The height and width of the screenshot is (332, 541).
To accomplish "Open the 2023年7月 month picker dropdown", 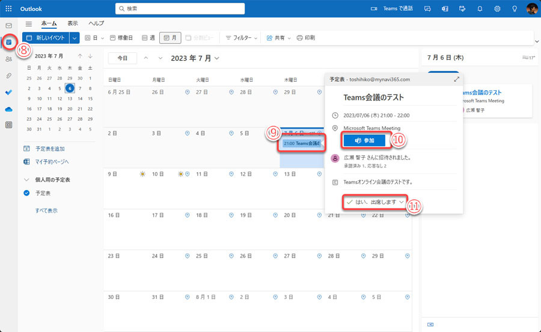I will (x=195, y=58).
